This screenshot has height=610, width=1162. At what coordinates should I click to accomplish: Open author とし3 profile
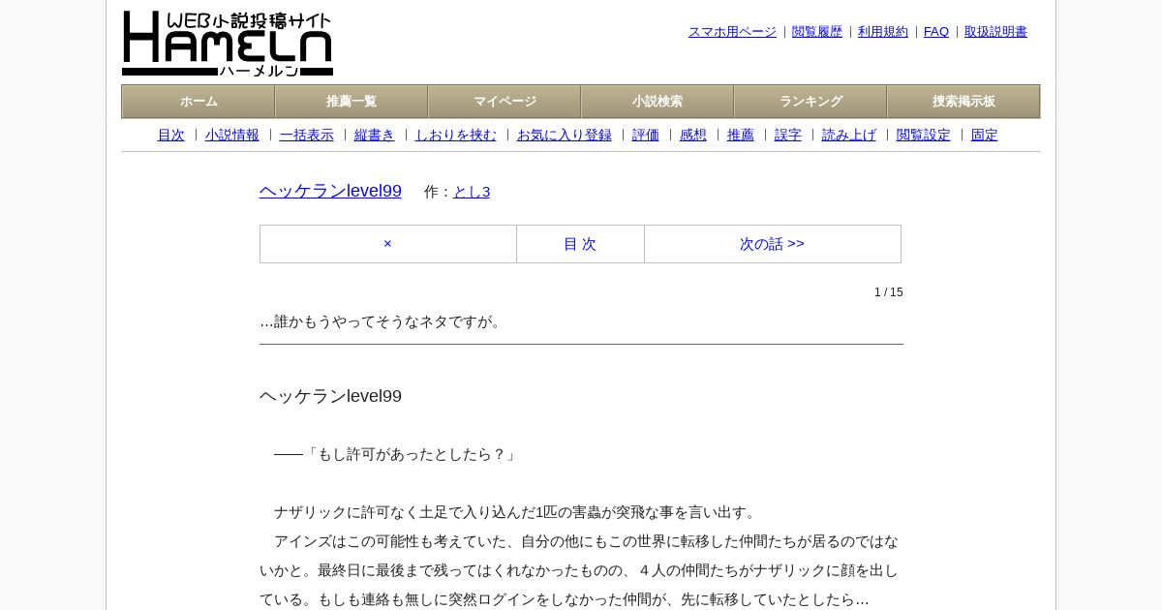pos(472,192)
